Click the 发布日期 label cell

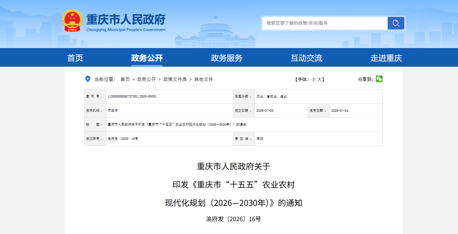(x=319, y=111)
